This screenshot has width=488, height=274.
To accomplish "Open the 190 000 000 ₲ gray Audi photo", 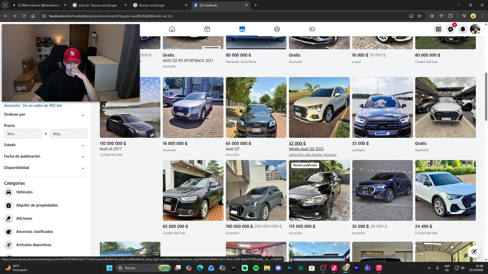I will 256,190.
